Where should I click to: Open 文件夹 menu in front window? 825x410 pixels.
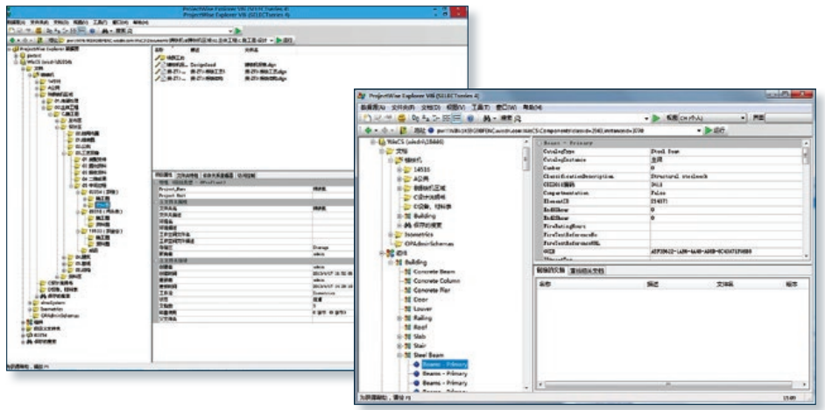pos(404,108)
